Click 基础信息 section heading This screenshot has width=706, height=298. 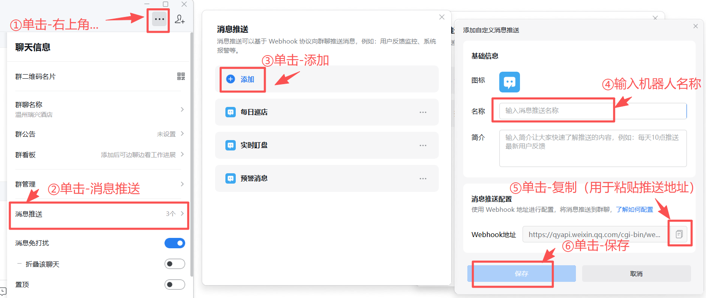(485, 56)
